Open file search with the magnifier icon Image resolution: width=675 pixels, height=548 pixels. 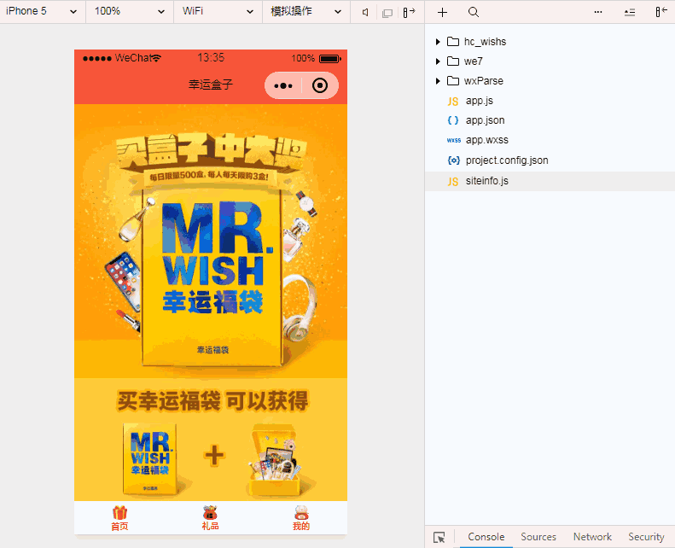coord(474,12)
